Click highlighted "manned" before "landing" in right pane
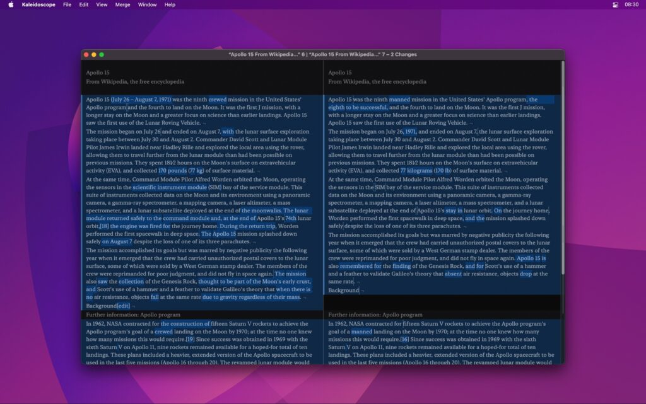The width and height of the screenshot is (646, 404). click(361, 331)
